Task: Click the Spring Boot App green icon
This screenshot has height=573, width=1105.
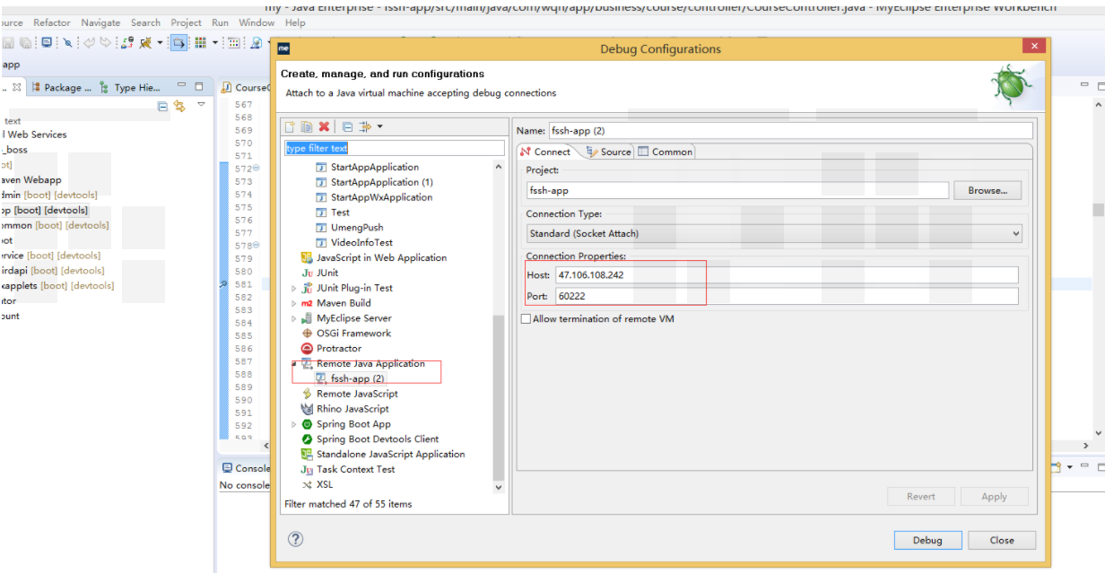Action: [307, 424]
